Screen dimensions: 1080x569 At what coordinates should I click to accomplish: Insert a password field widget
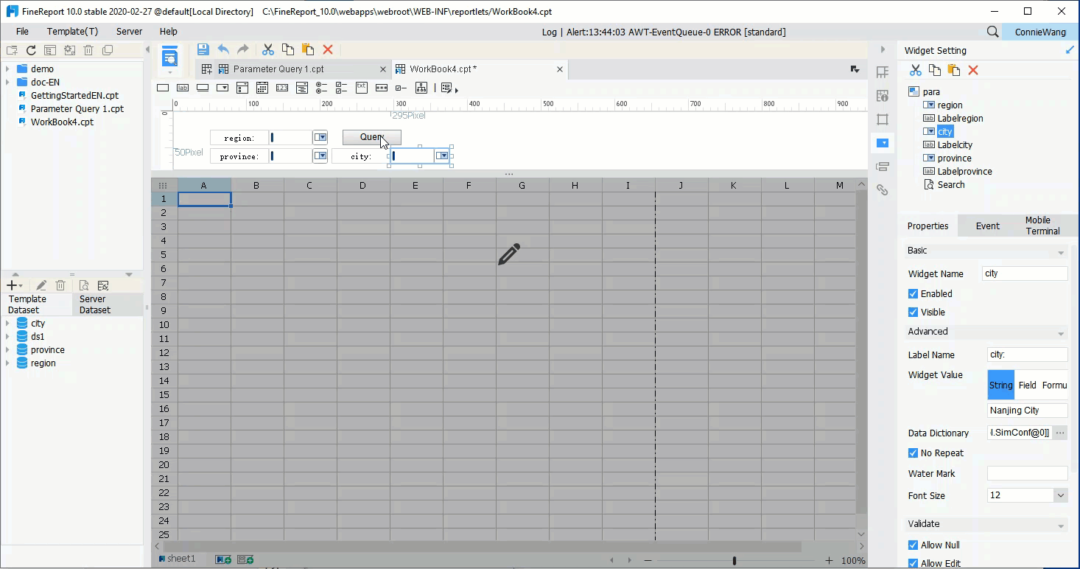point(382,88)
